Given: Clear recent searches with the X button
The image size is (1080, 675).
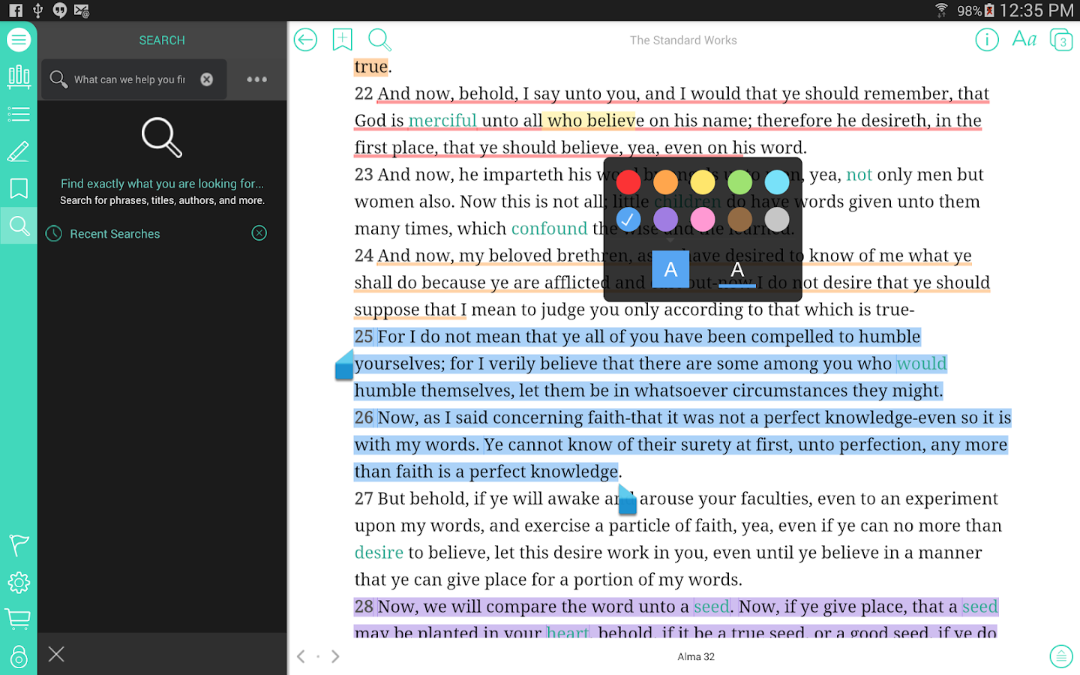Looking at the screenshot, I should 259,233.
